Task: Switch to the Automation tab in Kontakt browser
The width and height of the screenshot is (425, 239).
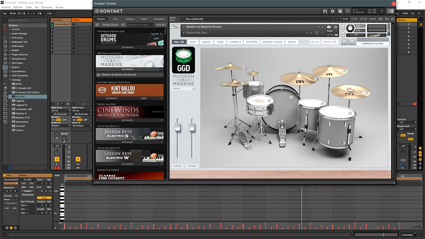Action: [x=159, y=19]
